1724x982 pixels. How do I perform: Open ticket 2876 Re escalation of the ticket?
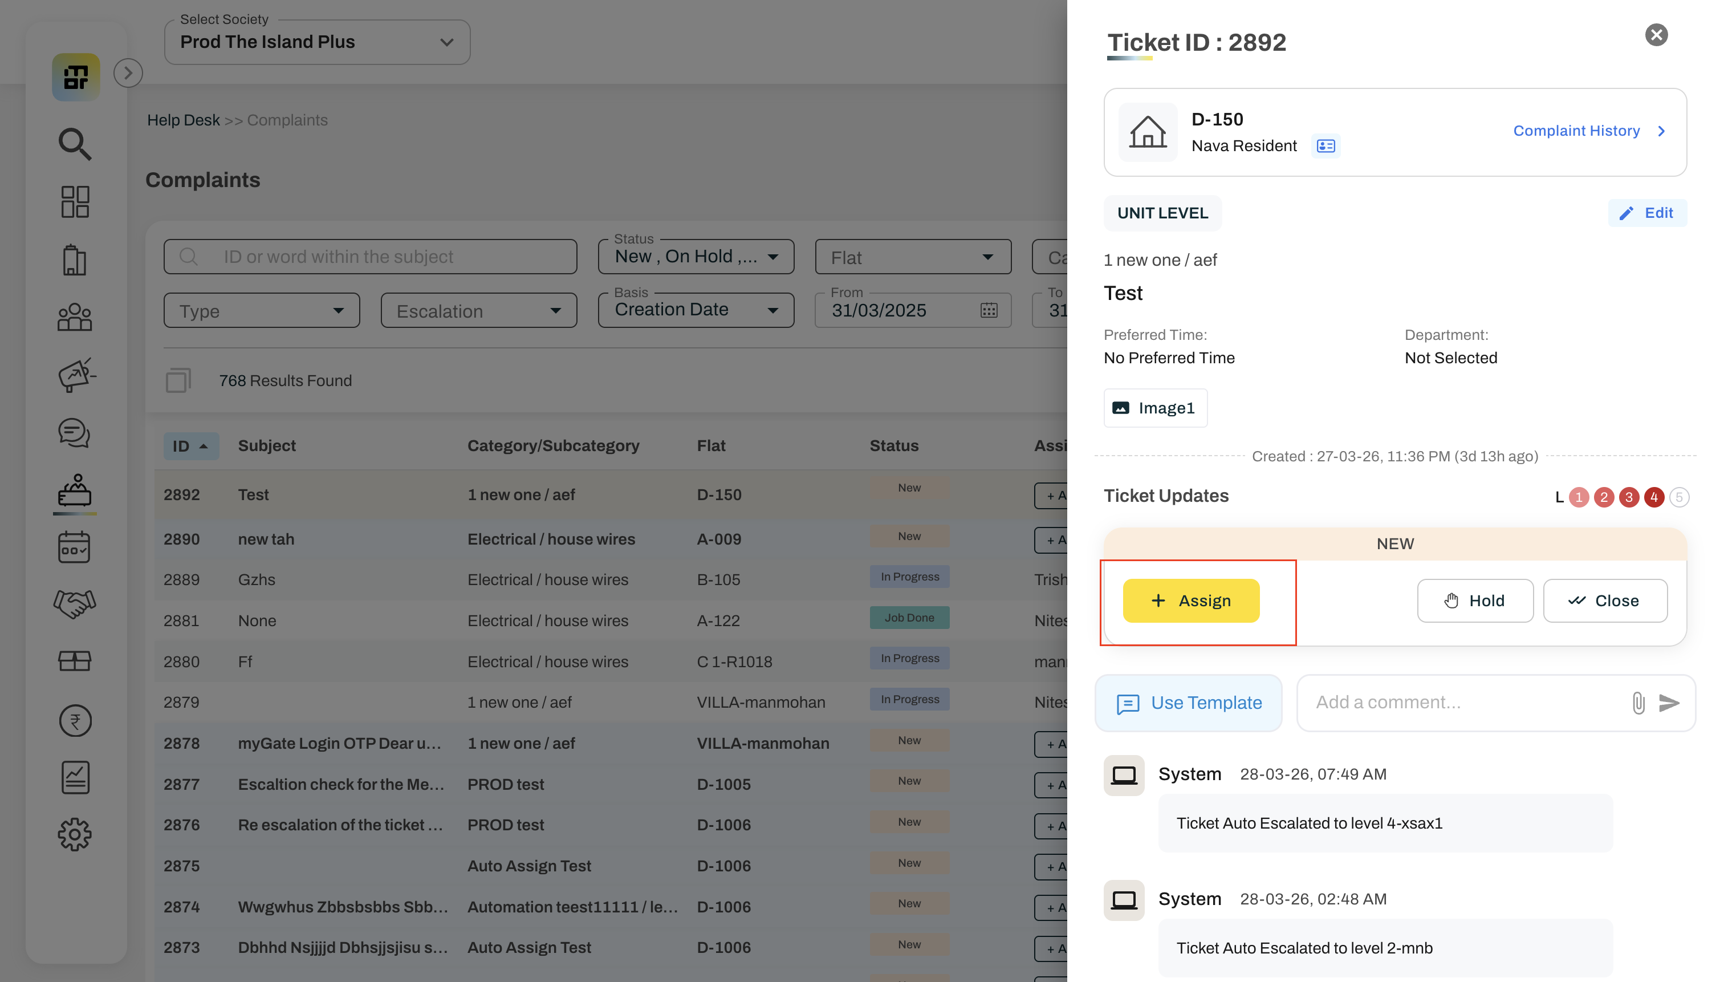coord(610,825)
